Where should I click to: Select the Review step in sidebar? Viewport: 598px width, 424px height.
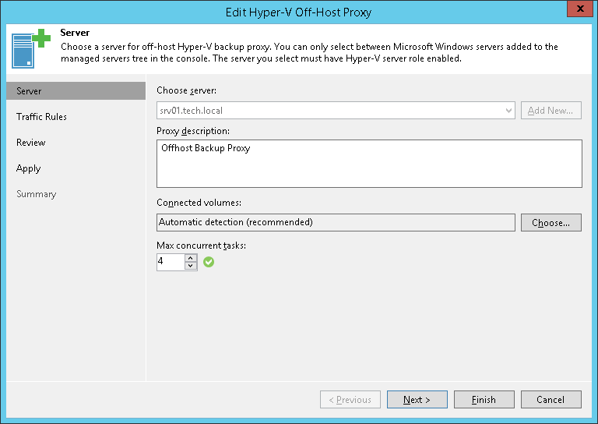point(31,143)
